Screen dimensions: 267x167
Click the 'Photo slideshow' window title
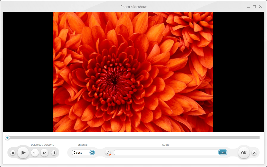click(133, 7)
